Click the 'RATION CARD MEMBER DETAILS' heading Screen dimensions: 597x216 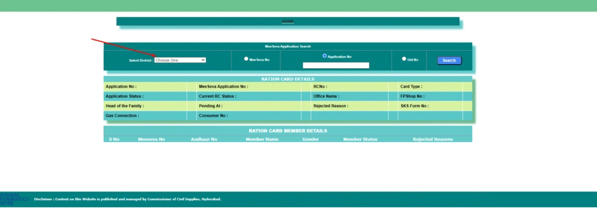(x=288, y=131)
